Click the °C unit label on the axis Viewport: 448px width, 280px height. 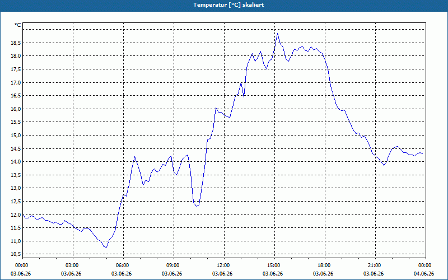[18, 25]
